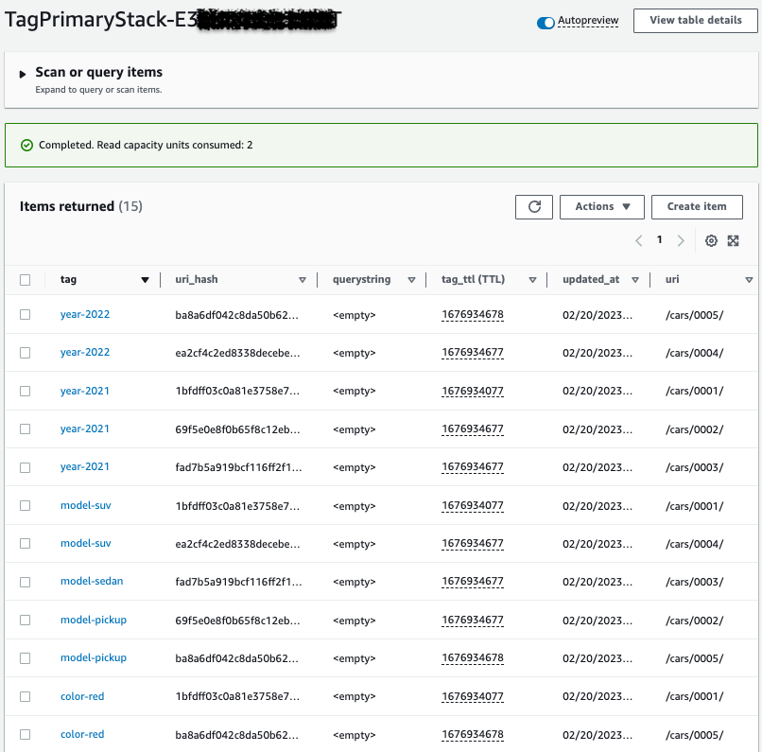Click the next page chevron

pyautogui.click(x=680, y=241)
